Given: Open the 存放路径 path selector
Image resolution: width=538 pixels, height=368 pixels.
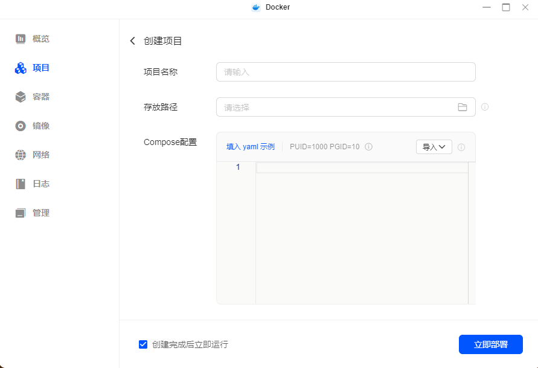Looking at the screenshot, I should click(338, 108).
